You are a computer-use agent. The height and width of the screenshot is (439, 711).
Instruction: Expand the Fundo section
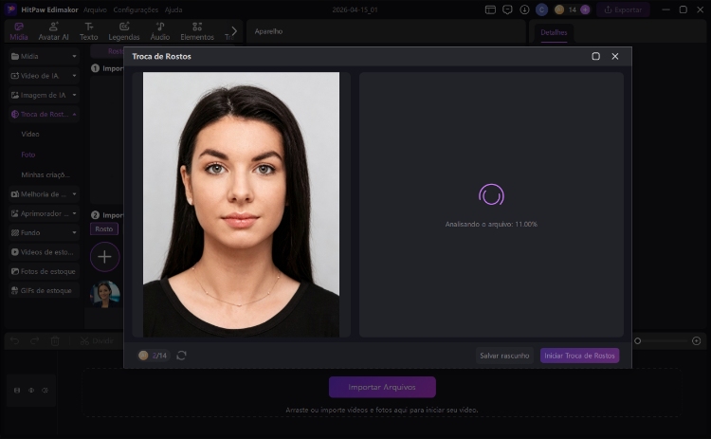point(44,232)
